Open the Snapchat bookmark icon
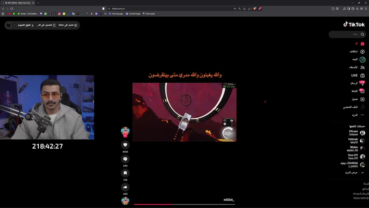 pos(64,14)
